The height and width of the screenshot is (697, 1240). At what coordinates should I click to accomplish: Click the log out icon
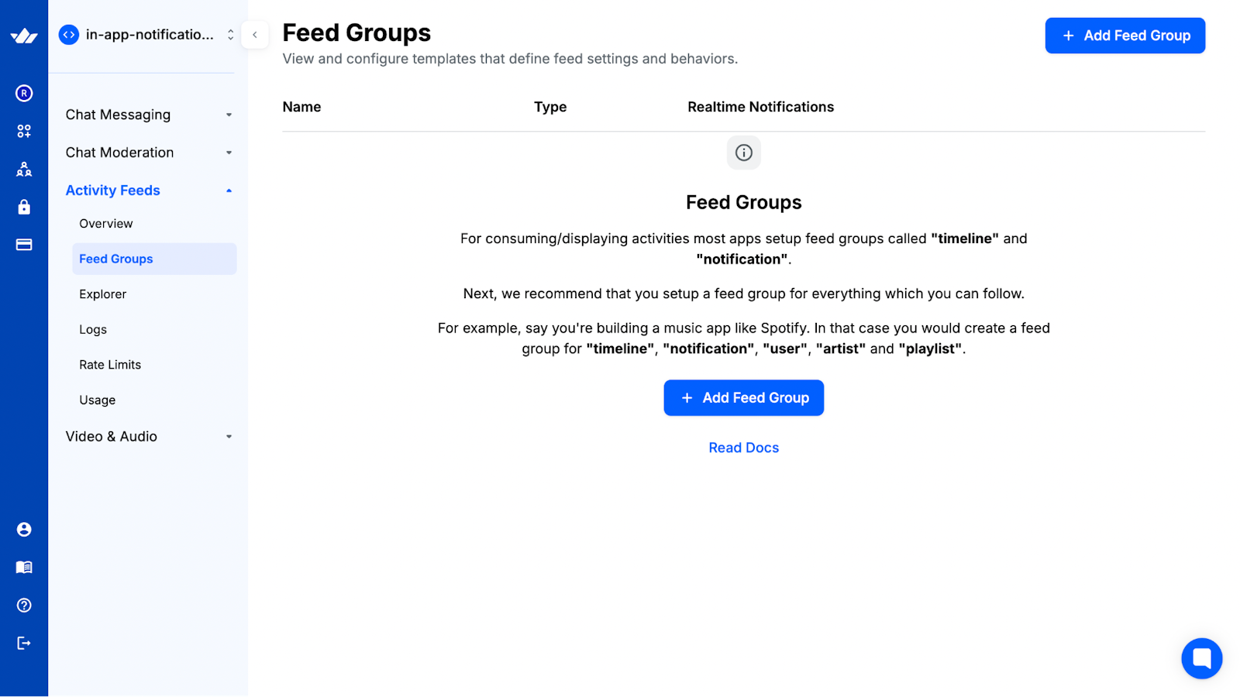coord(24,642)
